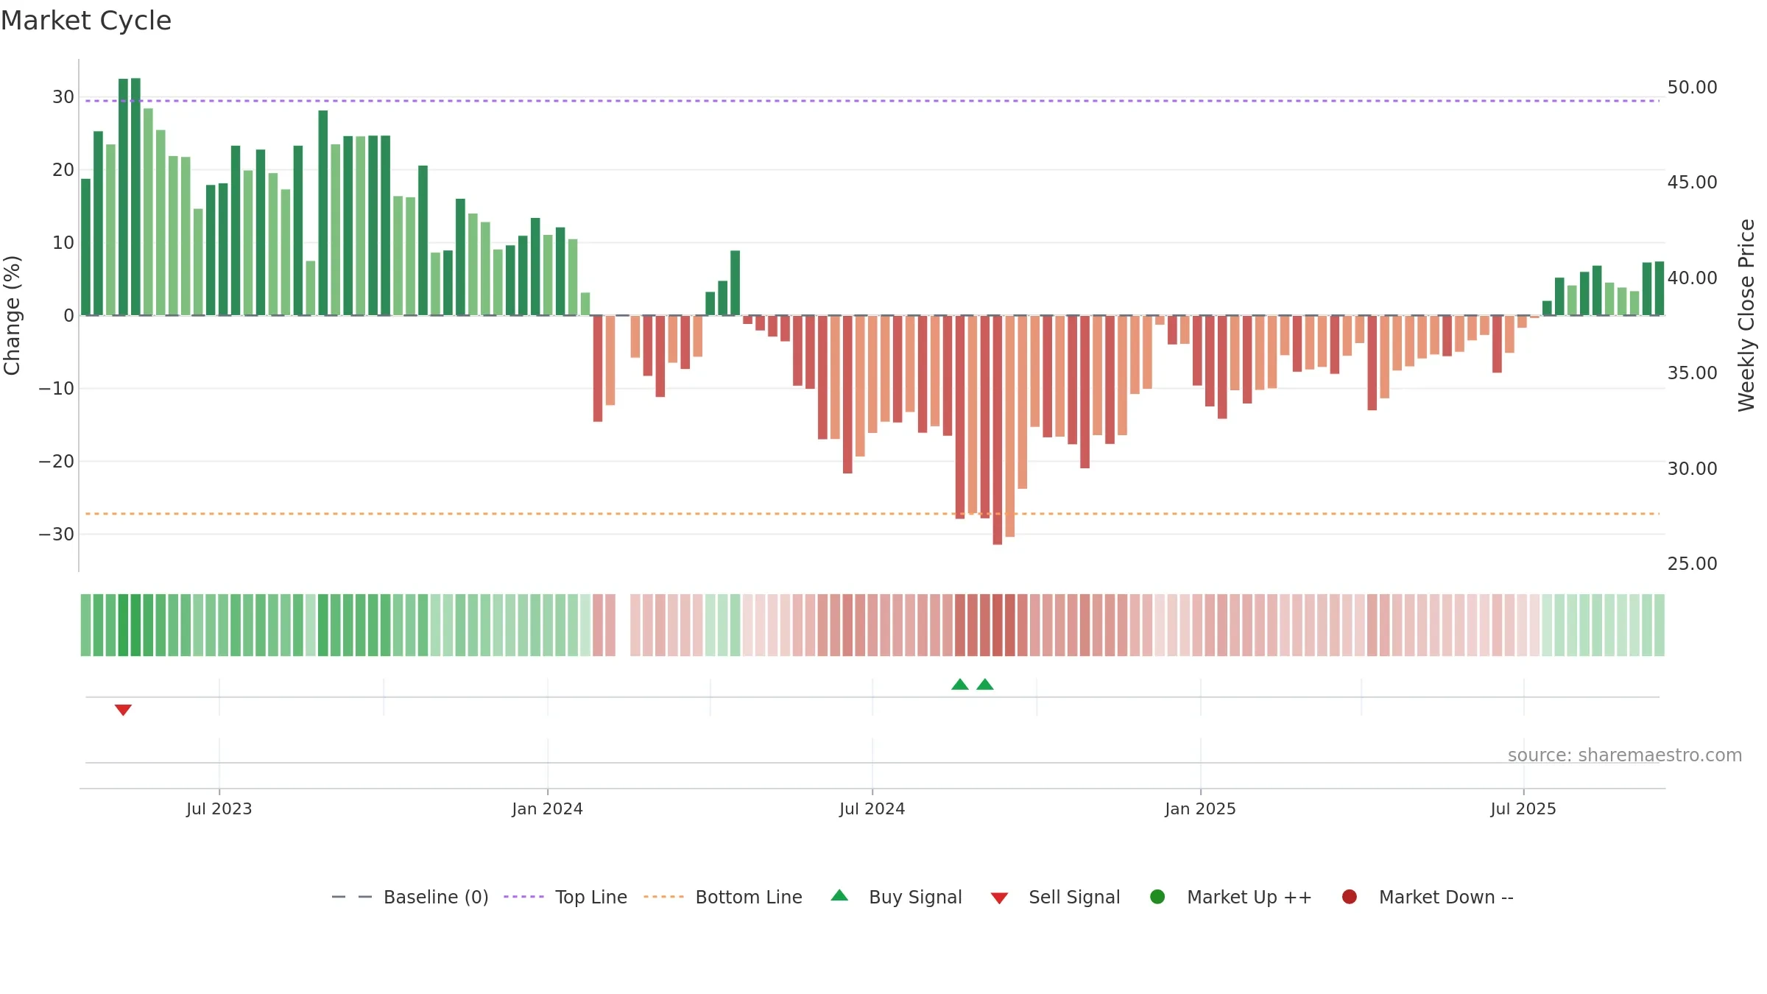Image resolution: width=1767 pixels, height=994 pixels.
Task: Click the 30 tick on Change axis
Action: 63,96
